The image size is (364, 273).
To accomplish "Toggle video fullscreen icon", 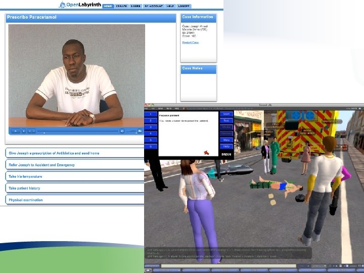I will point(140,131).
